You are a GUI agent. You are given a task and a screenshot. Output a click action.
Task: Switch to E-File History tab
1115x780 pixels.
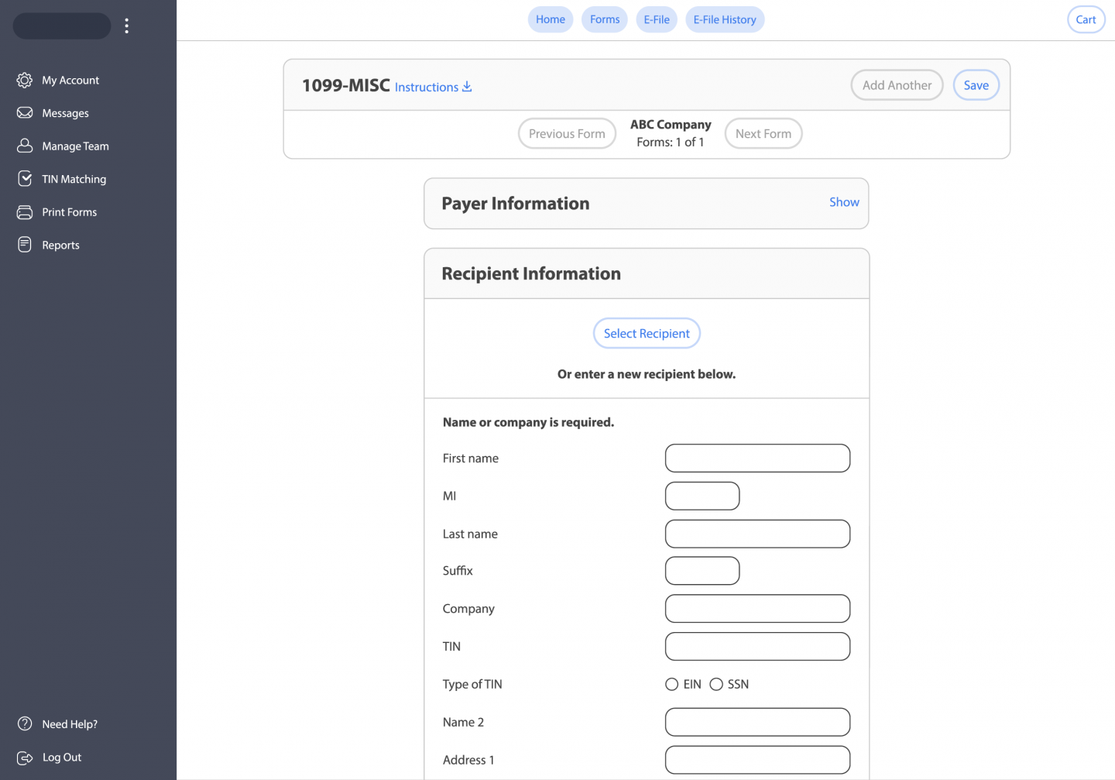tap(724, 20)
